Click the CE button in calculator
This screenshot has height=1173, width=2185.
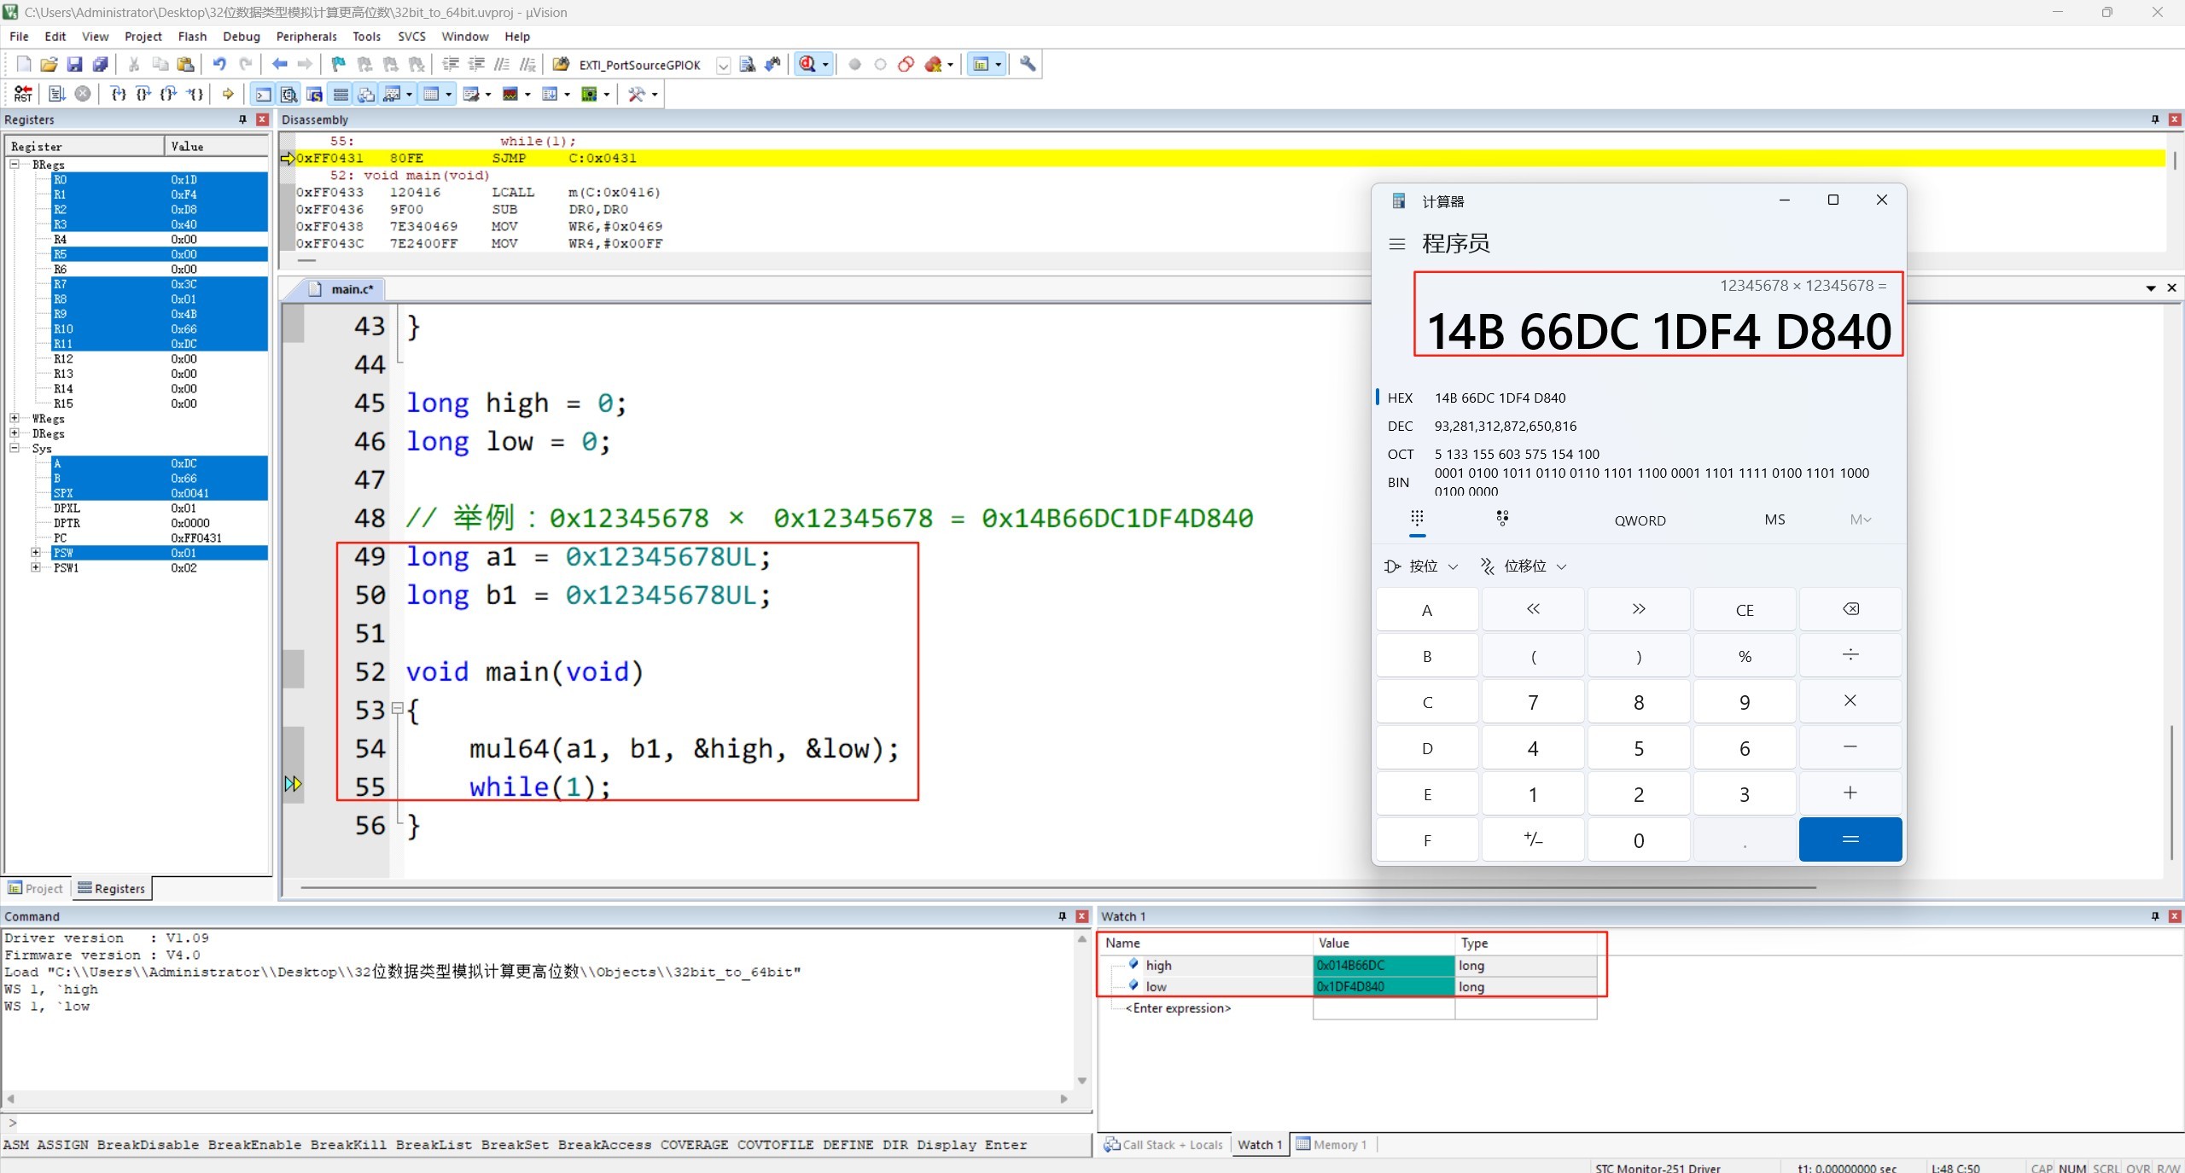pos(1745,610)
